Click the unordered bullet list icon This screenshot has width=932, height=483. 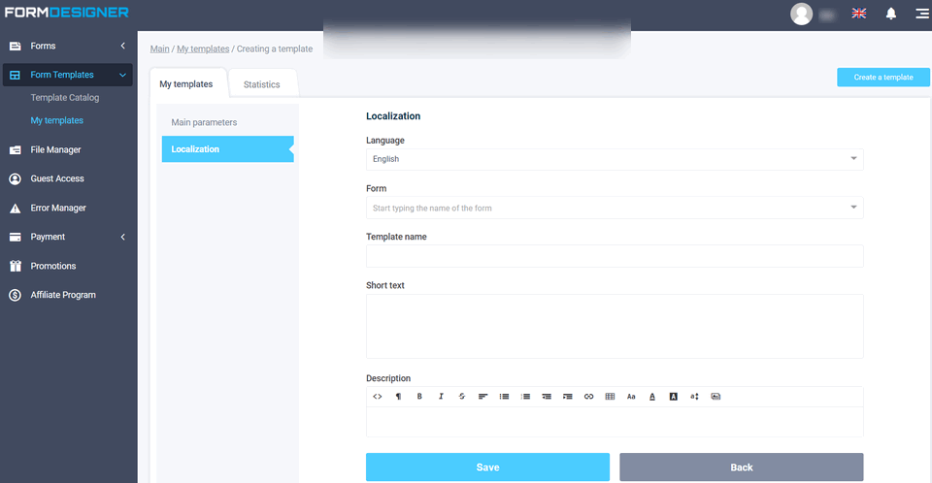pos(504,397)
